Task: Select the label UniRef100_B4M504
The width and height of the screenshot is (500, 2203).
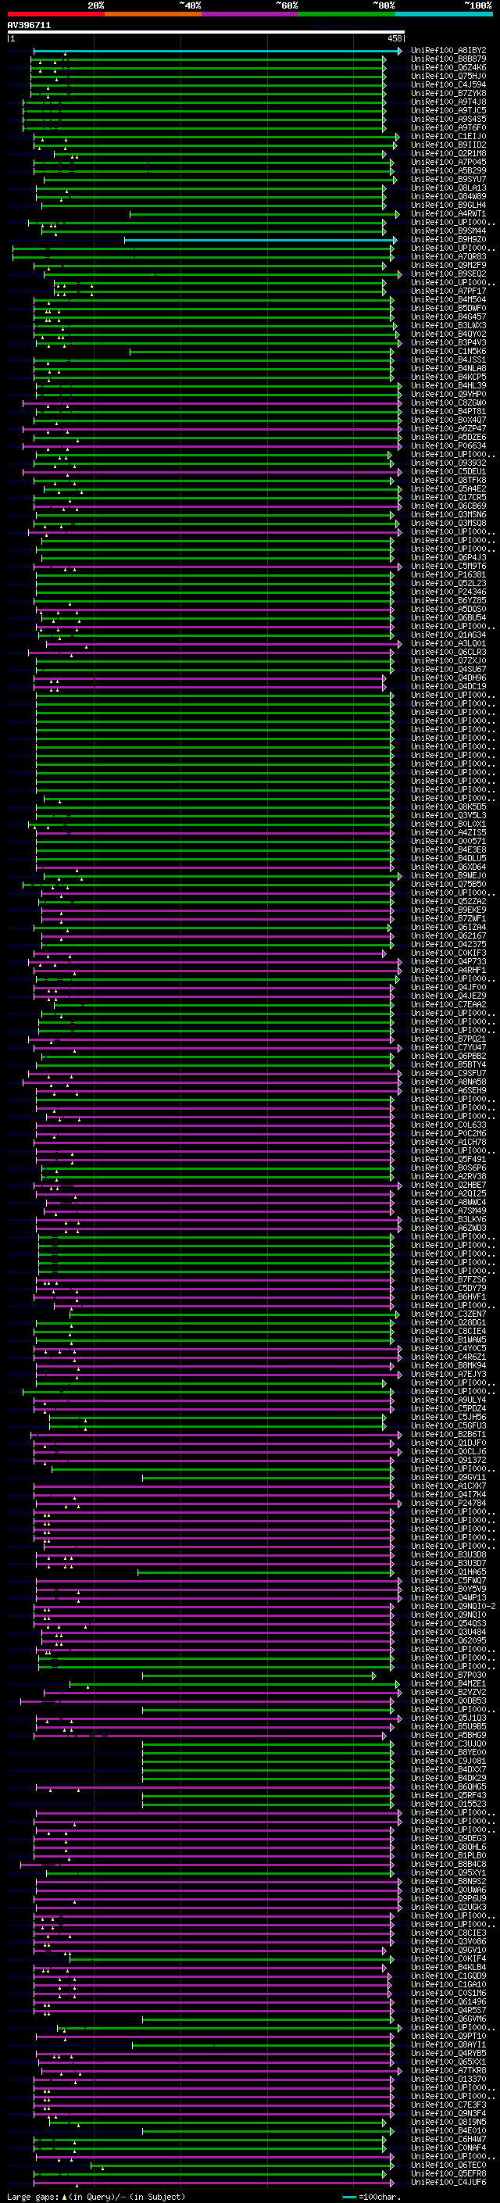Action: (x=448, y=300)
